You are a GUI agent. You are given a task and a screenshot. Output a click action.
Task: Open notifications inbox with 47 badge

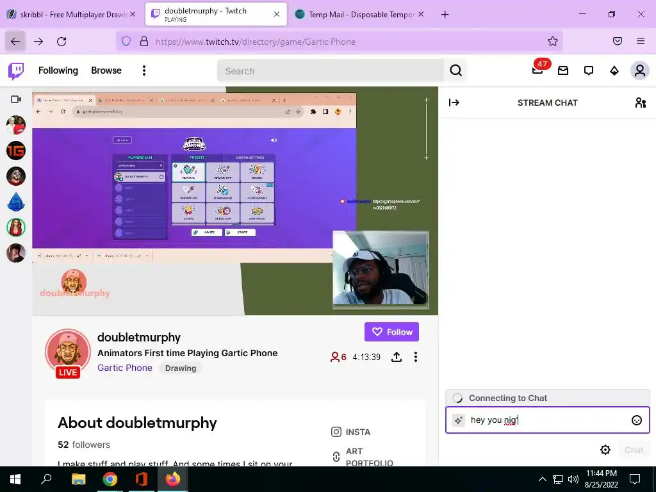point(537,70)
